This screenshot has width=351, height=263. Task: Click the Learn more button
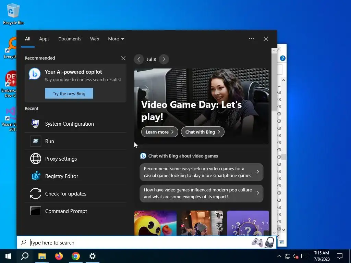click(x=160, y=132)
